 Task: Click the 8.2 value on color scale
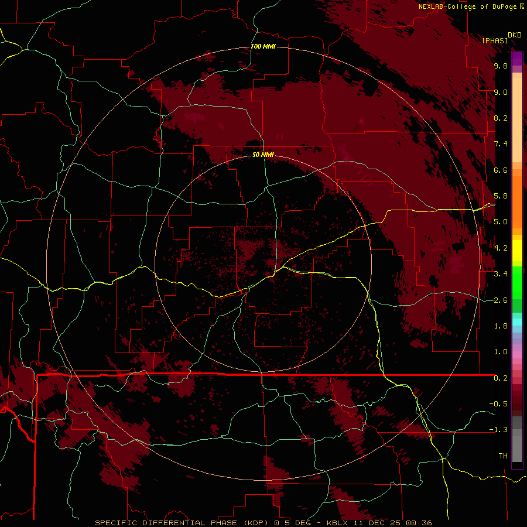pyautogui.click(x=501, y=118)
